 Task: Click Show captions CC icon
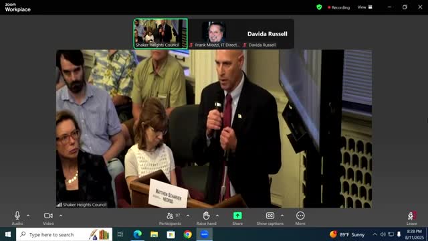click(270, 218)
